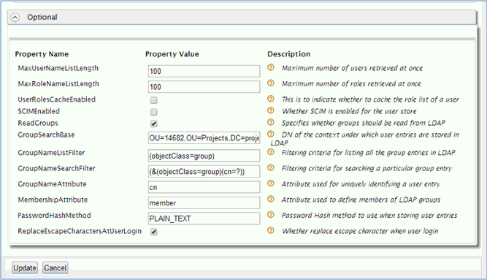Uncheck the ReadGroups checkbox
487x280 pixels.
click(x=154, y=124)
